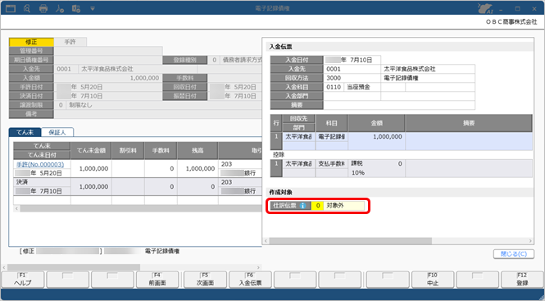This screenshot has height=301, width=545.
Task: Click the 支払手数料 cell in 控除 row
Action: click(x=331, y=163)
